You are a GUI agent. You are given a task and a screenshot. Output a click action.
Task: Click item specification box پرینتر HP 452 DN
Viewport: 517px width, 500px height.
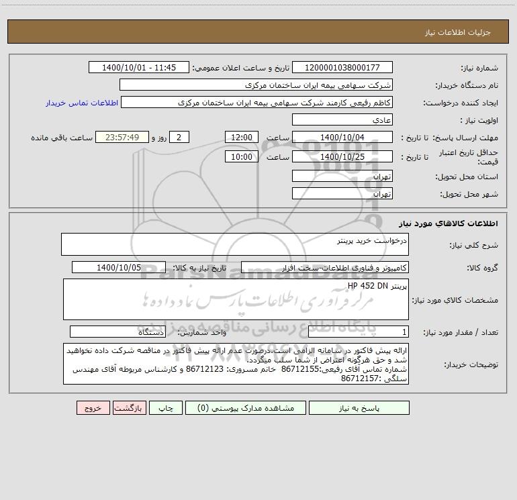(236, 299)
